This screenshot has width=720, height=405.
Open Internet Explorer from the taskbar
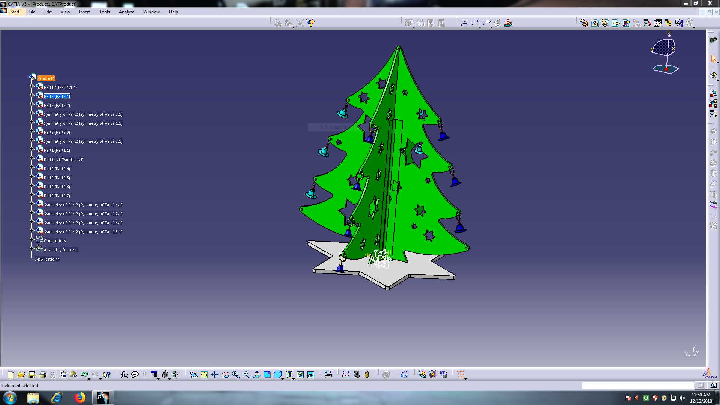pos(56,397)
